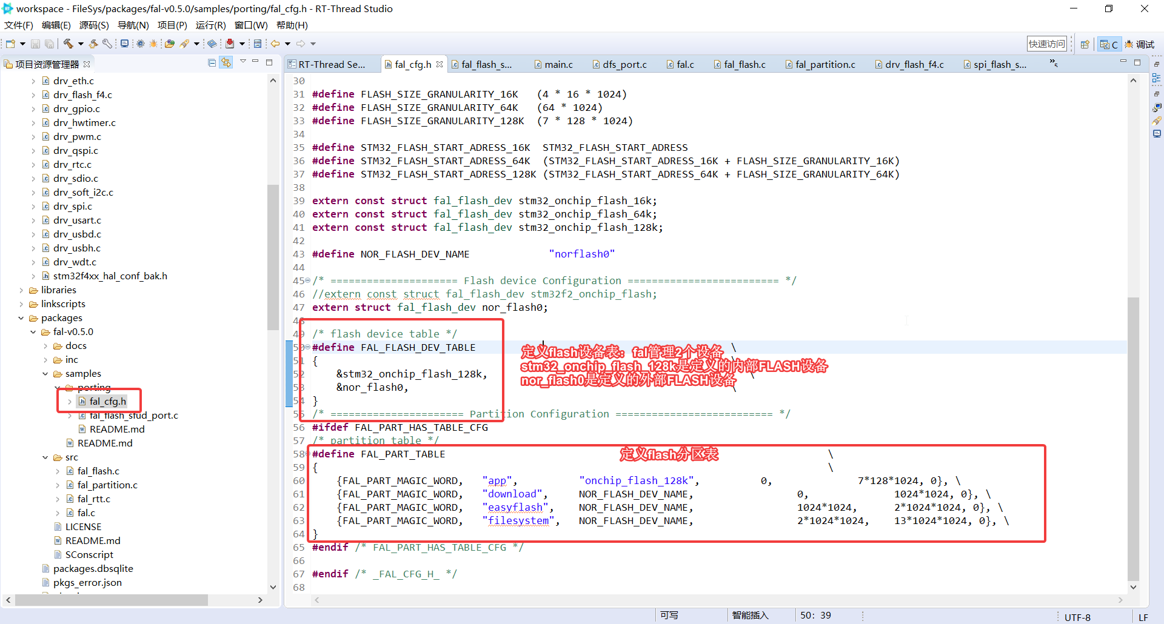This screenshot has width=1164, height=624.
Task: Collapse All in the project resource manager
Action: tap(212, 62)
